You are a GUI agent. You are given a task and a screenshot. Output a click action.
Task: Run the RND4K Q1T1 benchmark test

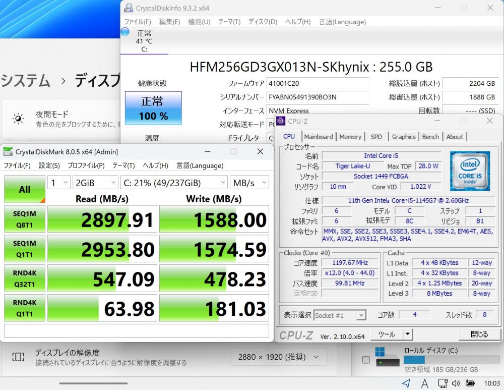(x=24, y=308)
